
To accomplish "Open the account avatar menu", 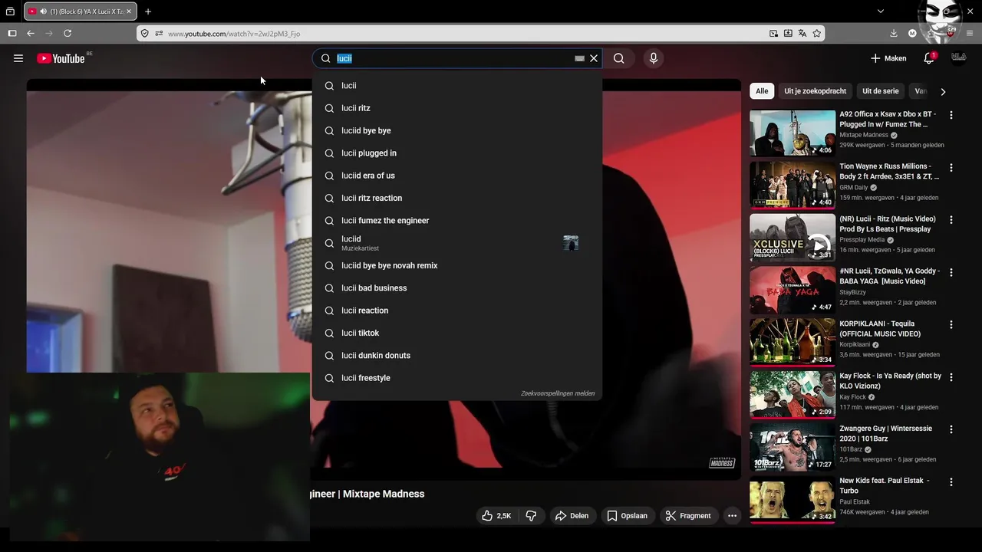I will coord(958,58).
